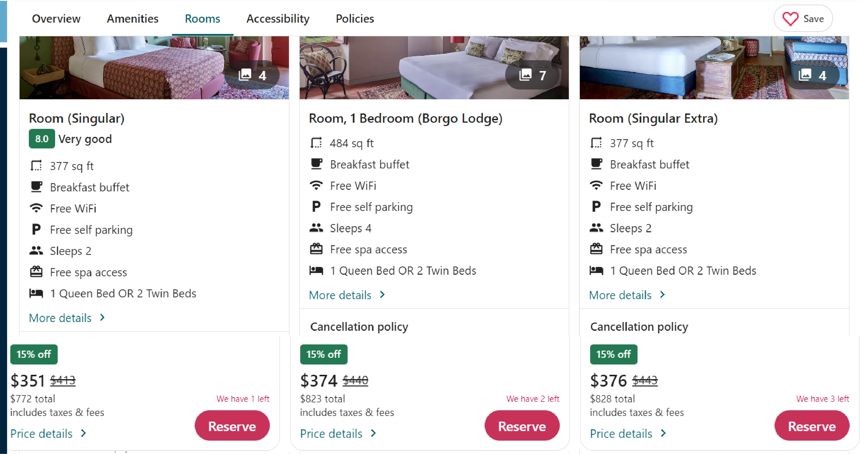Click the 8.0 rating badge

[x=42, y=139]
